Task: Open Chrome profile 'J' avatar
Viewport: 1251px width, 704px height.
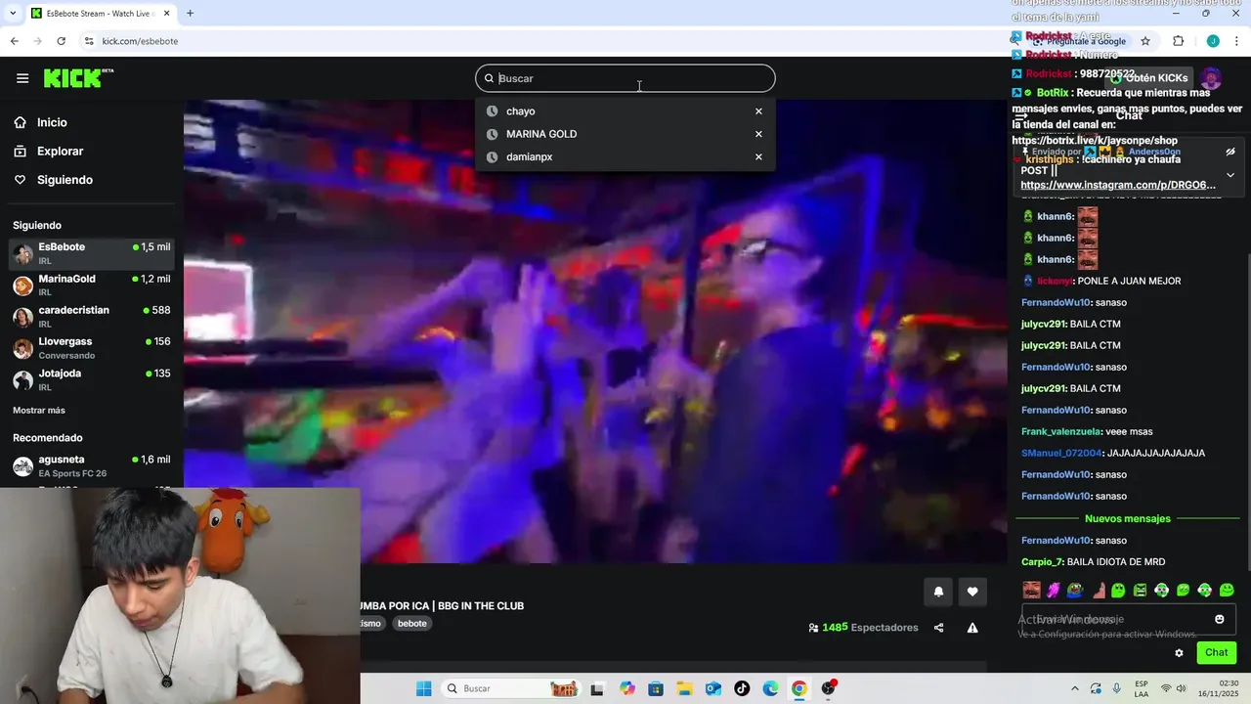Action: pos(1213,41)
